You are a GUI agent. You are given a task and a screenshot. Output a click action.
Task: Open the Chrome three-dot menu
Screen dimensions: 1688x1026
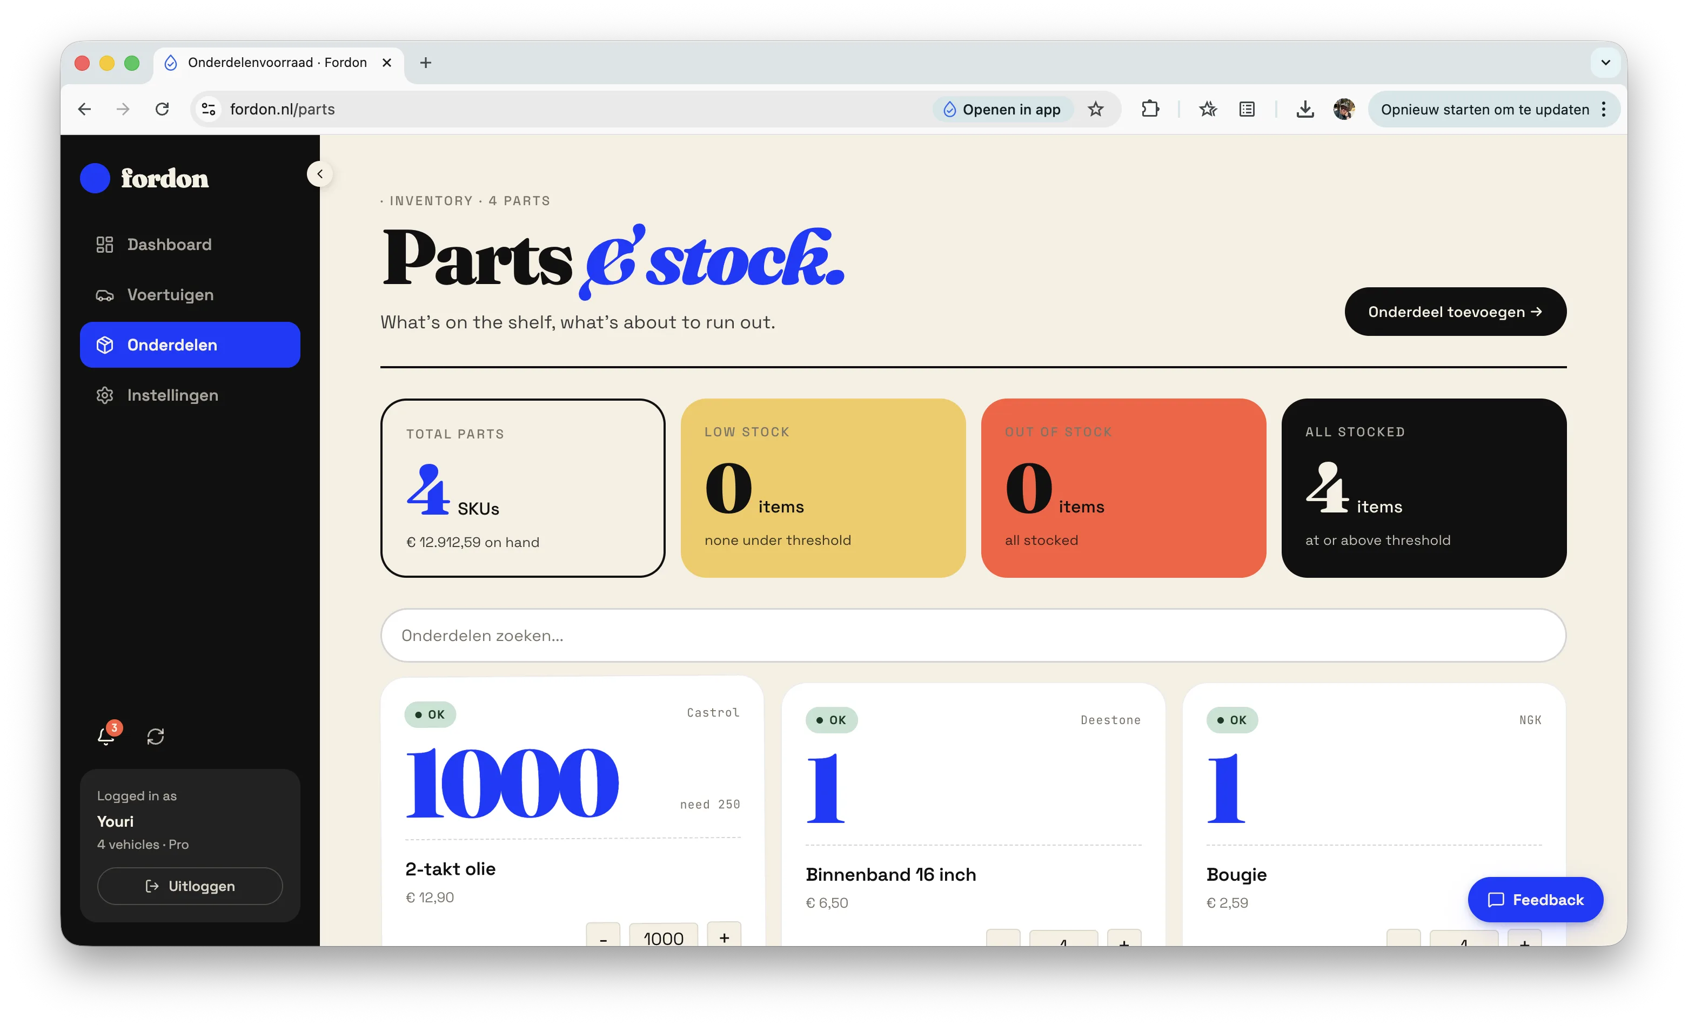point(1604,109)
